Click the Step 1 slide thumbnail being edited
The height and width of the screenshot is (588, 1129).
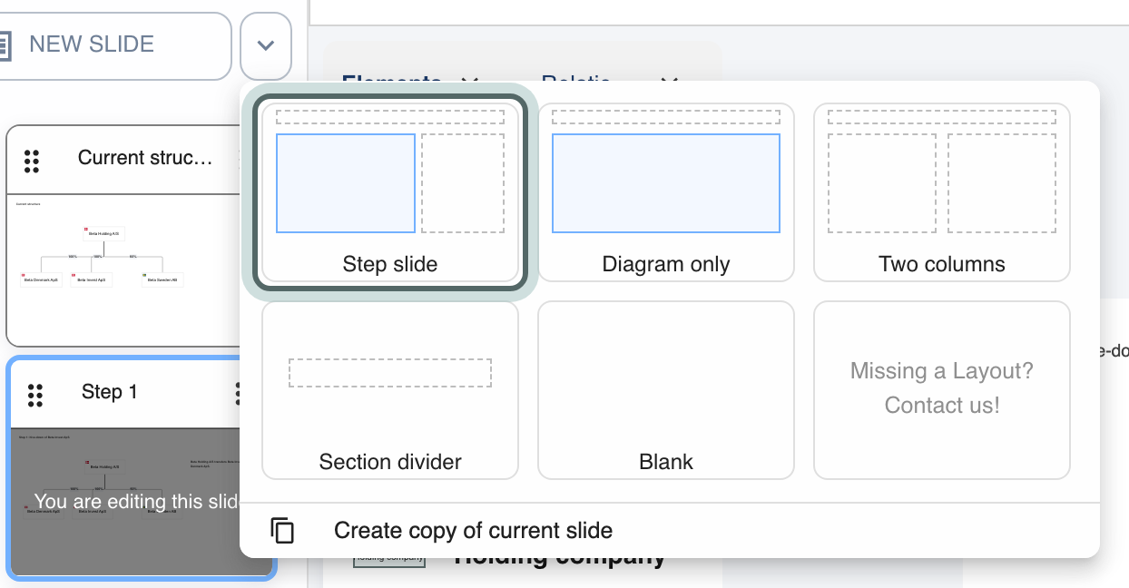(x=141, y=502)
